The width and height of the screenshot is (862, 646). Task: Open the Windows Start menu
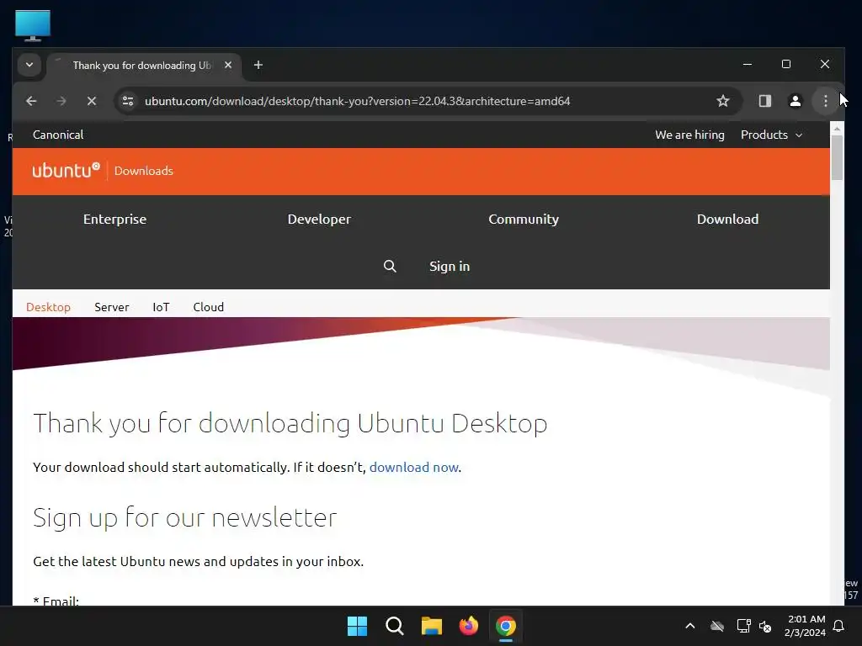coord(357,626)
